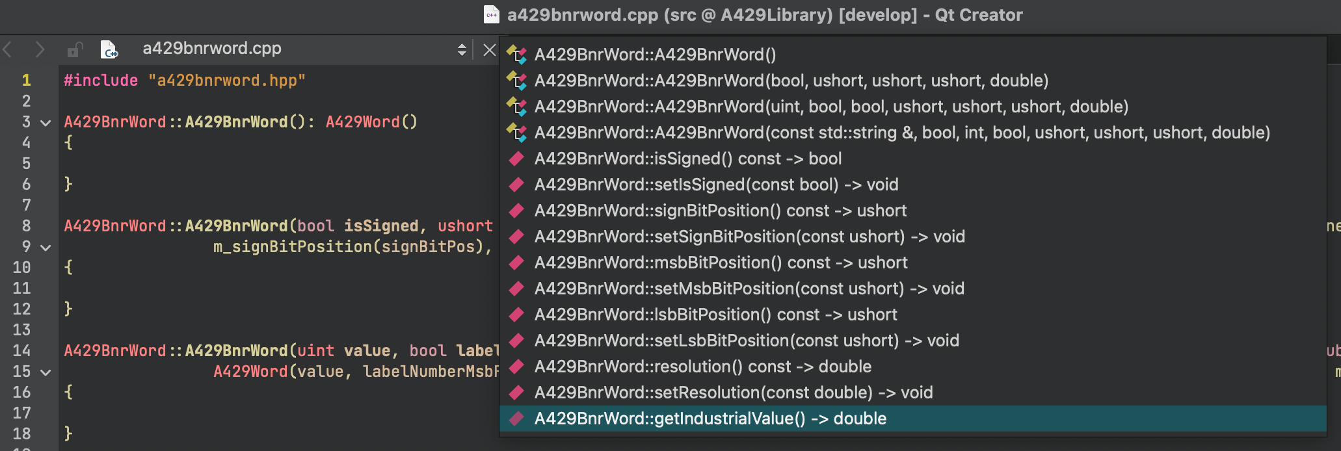Viewport: 1341px width, 451px height.
Task: Click the isSigned() const method icon
Action: 516,159
